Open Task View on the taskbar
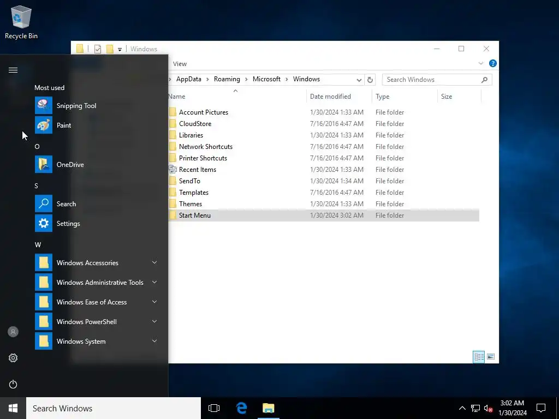The height and width of the screenshot is (419, 559). (x=214, y=408)
